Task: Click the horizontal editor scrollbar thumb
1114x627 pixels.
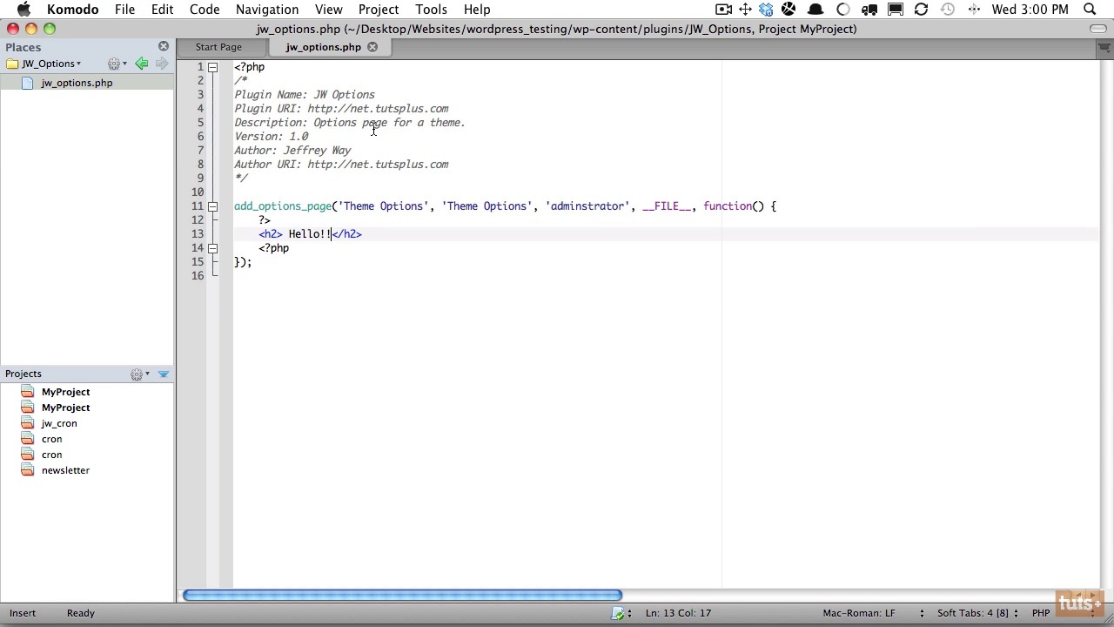Action: [x=402, y=596]
